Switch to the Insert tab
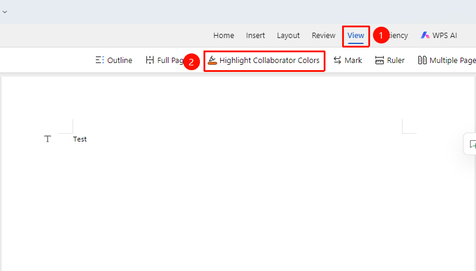This screenshot has width=476, height=271. tap(255, 36)
